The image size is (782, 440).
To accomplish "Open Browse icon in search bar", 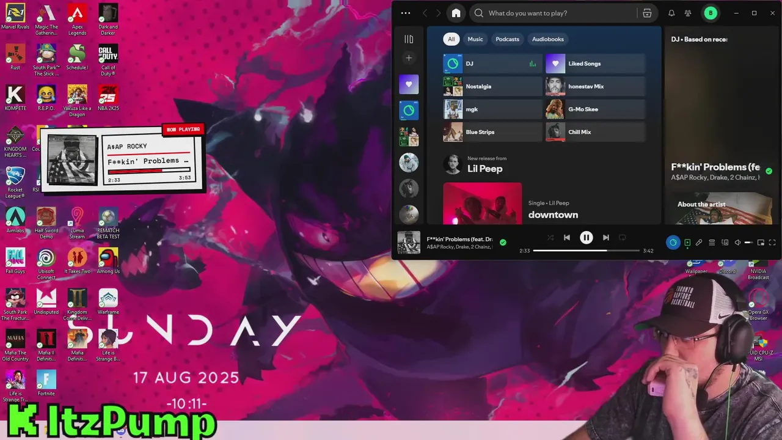I will click(x=647, y=13).
